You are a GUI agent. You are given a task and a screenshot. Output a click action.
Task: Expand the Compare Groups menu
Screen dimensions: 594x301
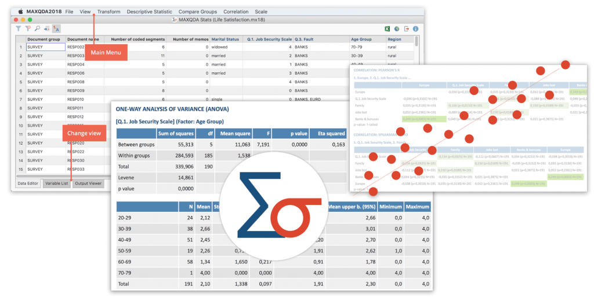198,12
